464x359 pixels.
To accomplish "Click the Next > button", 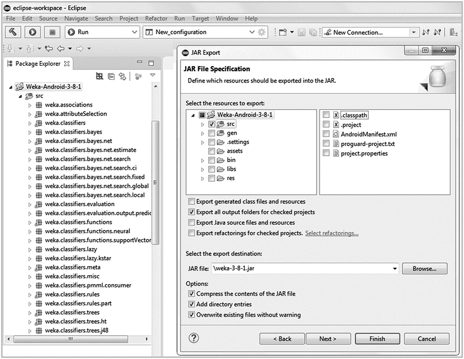I will pos(328,339).
